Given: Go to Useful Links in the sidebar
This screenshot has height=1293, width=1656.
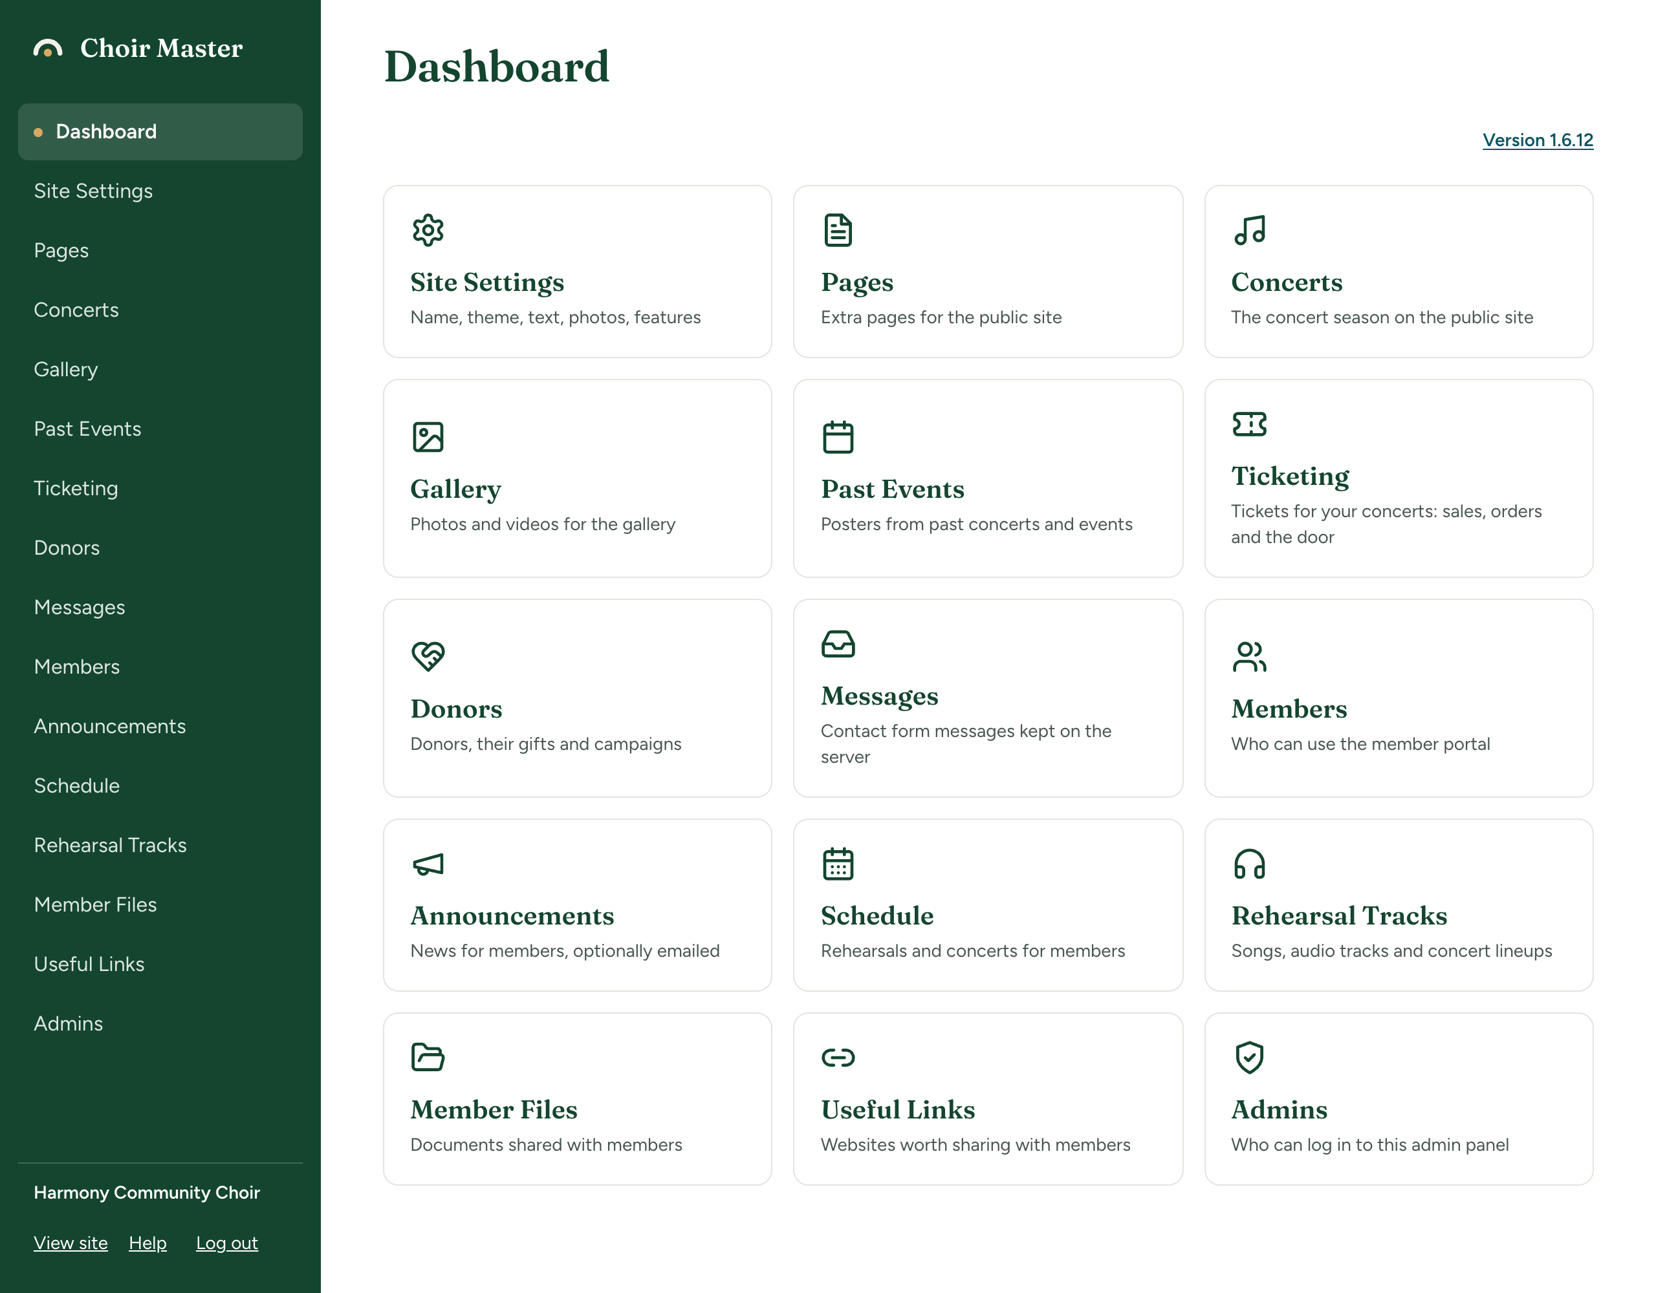Looking at the screenshot, I should [x=160, y=965].
